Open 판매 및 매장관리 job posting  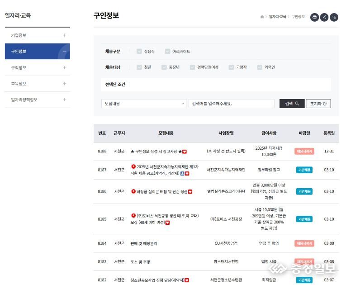[144, 243]
